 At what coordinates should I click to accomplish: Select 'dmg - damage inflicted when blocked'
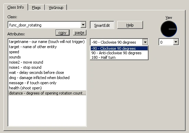pos(47,78)
